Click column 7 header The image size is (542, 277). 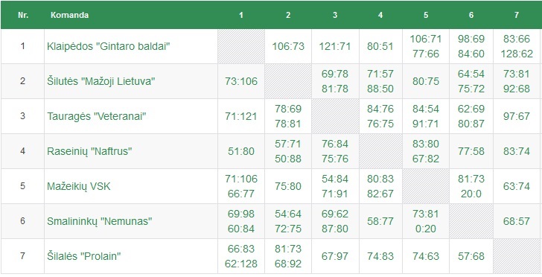[x=517, y=15]
